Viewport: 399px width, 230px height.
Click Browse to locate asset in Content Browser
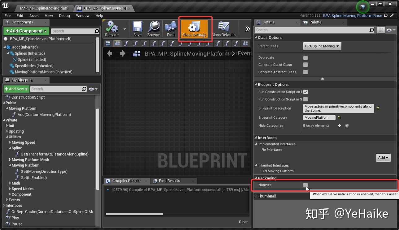153,28
